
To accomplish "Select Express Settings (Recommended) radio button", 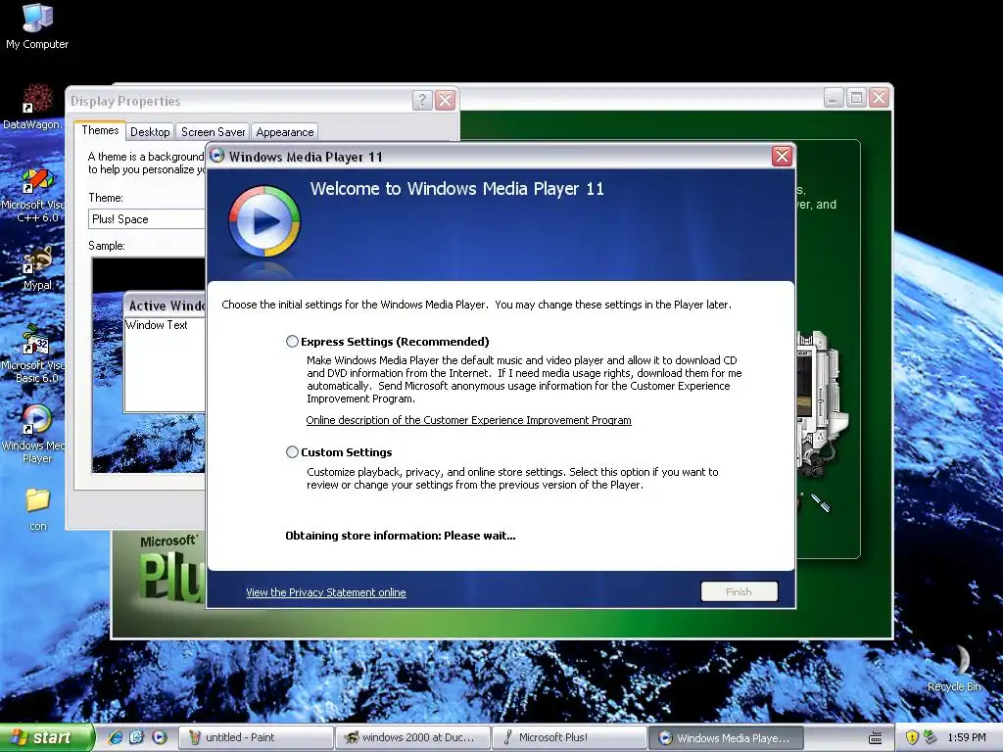I will click(x=292, y=342).
